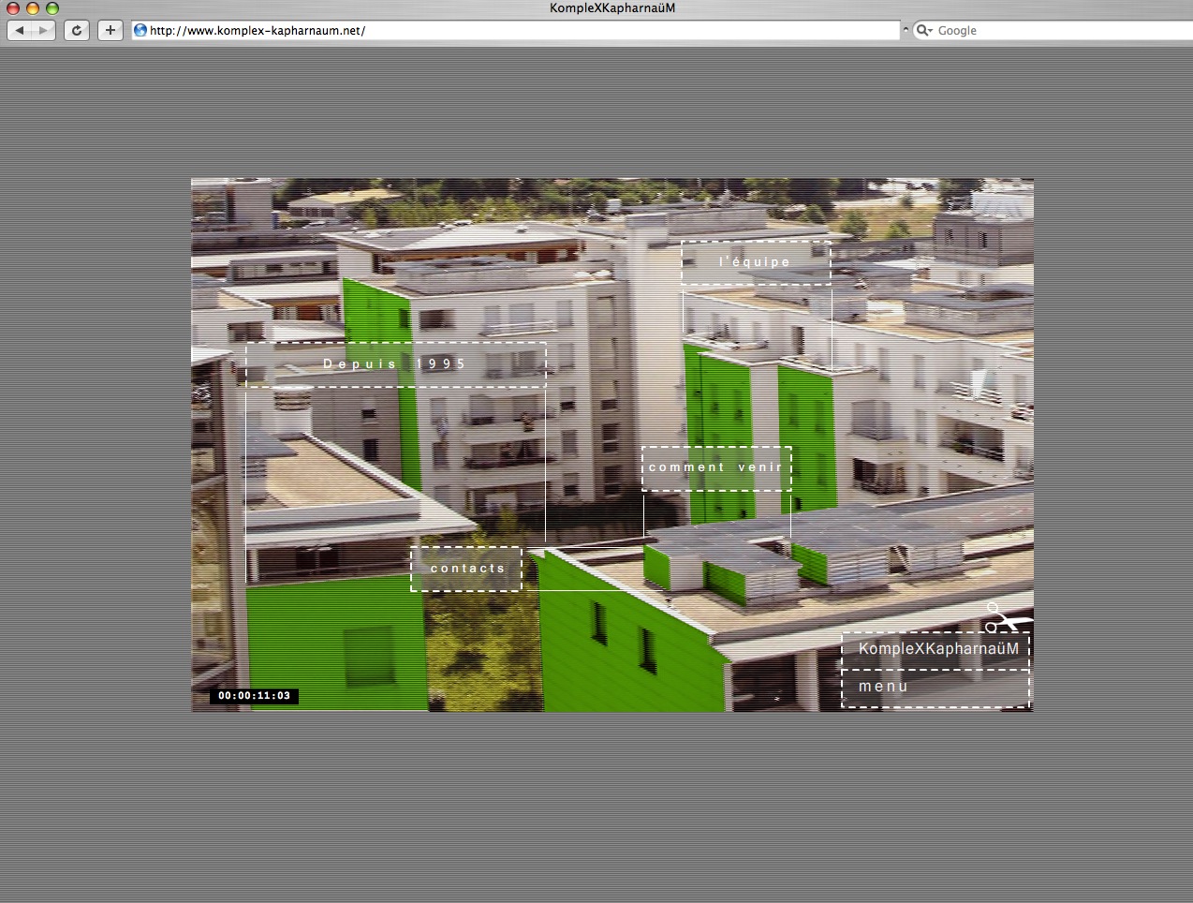Viewport: 1193px width, 903px height.
Task: Go forward with the browser forward arrow
Action: 44,30
